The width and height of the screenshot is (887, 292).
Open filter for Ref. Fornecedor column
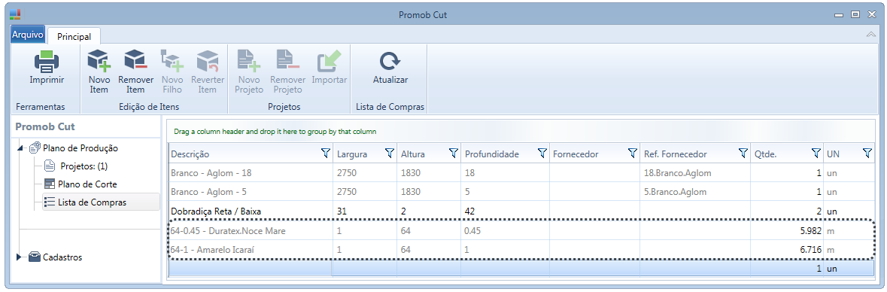[743, 153]
